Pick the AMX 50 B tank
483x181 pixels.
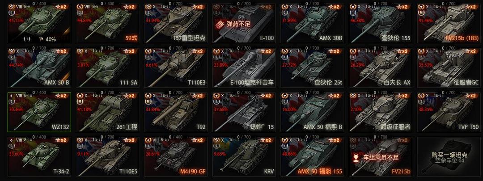pyautogui.click(x=39, y=68)
